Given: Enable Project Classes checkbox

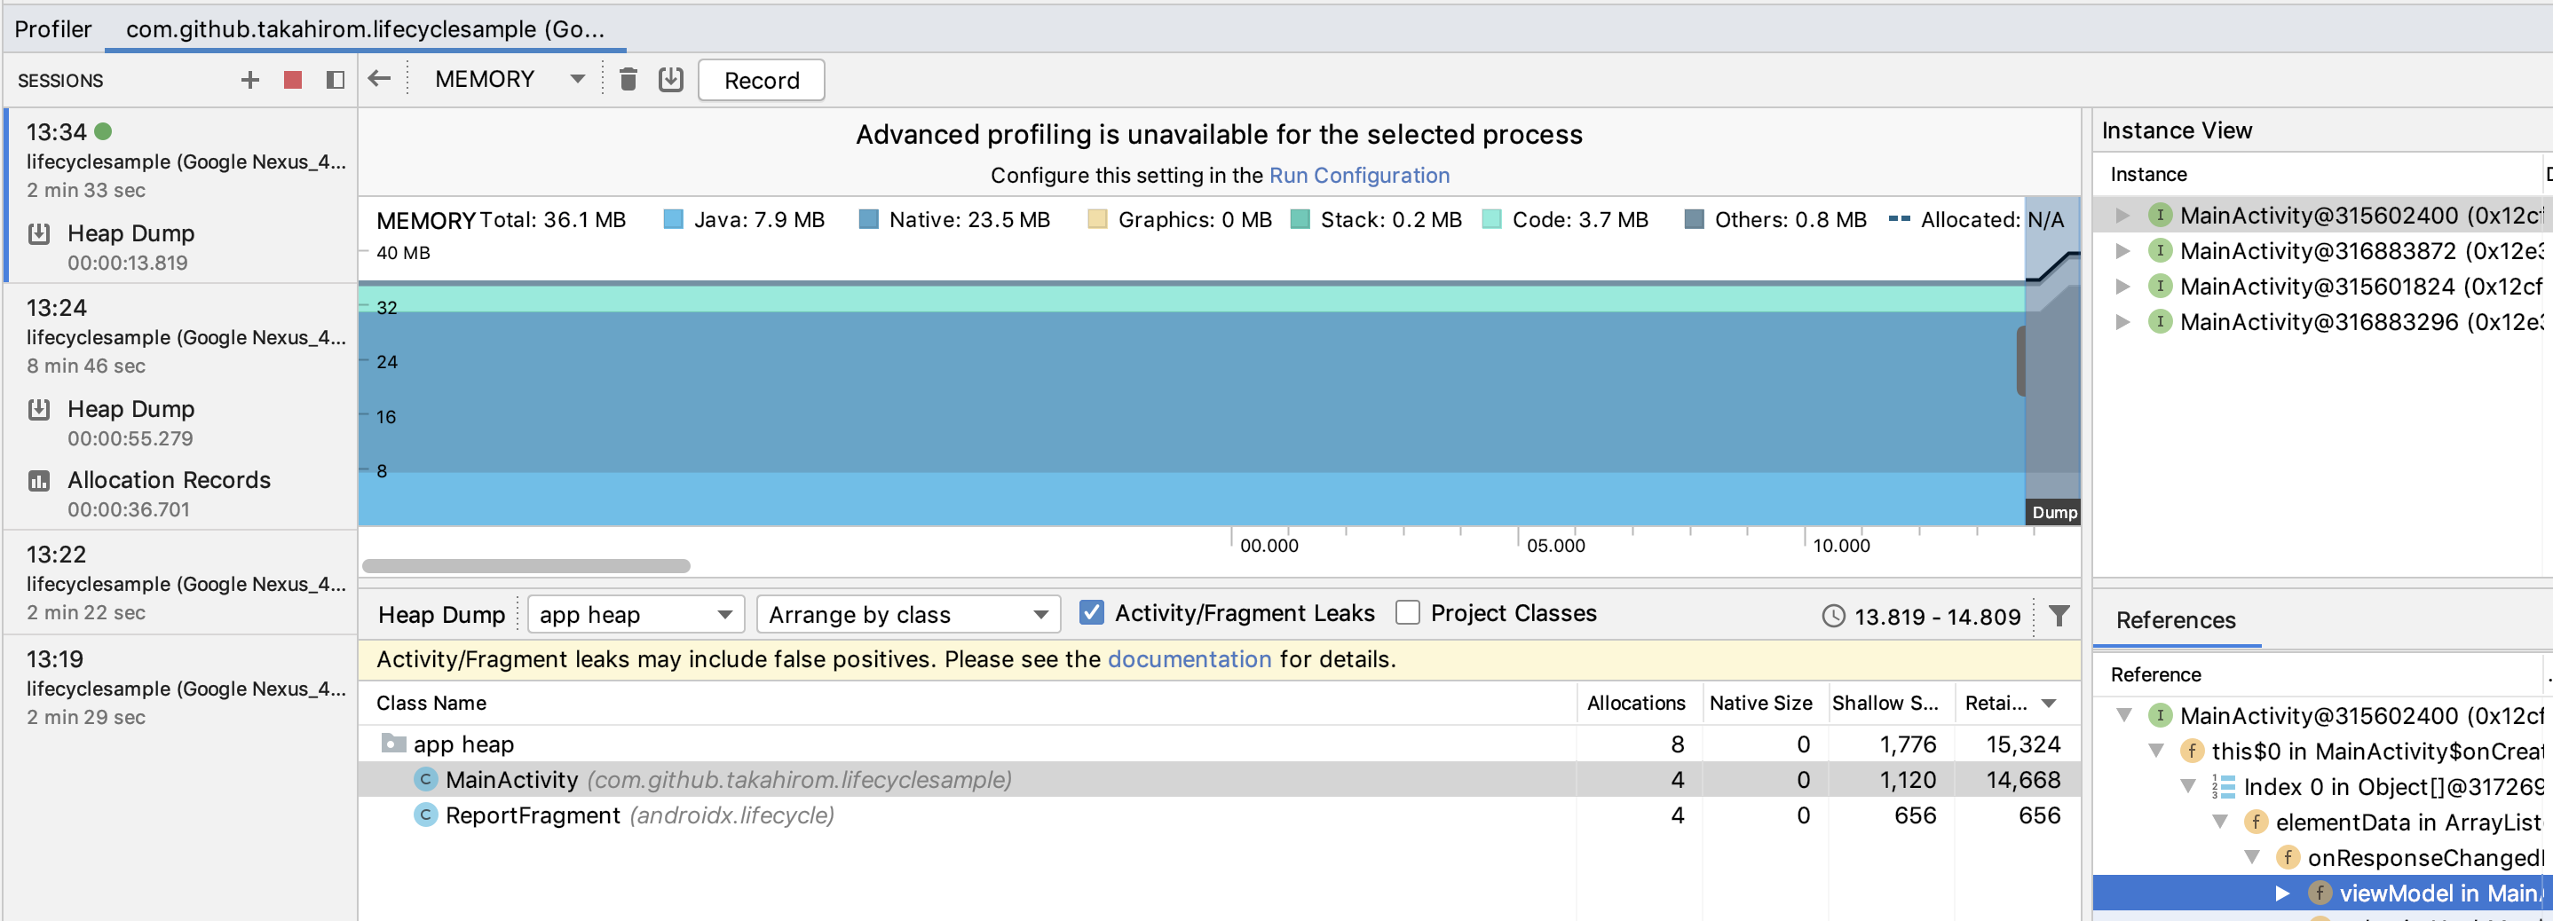Looking at the screenshot, I should click(1407, 613).
